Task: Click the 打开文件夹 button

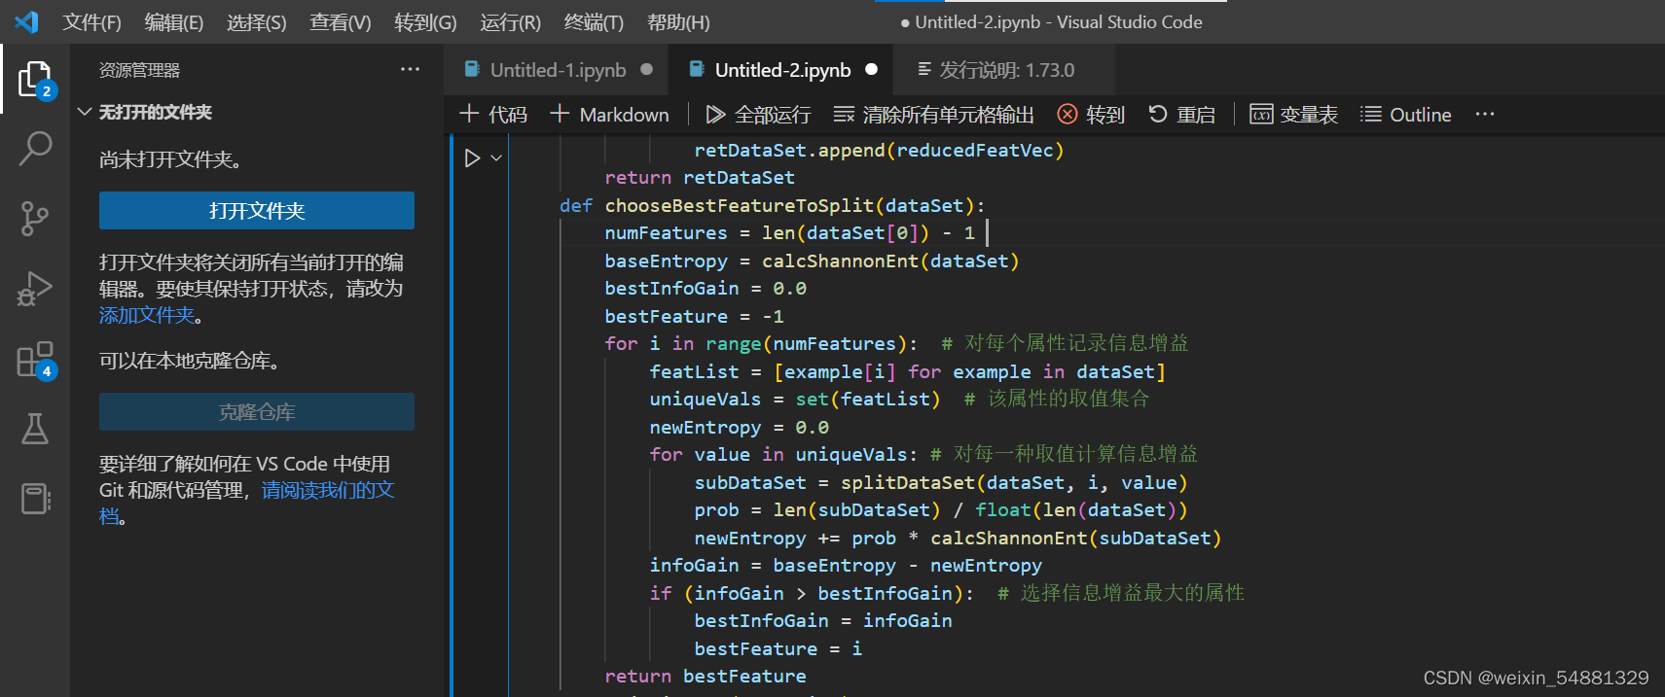Action: click(x=257, y=211)
